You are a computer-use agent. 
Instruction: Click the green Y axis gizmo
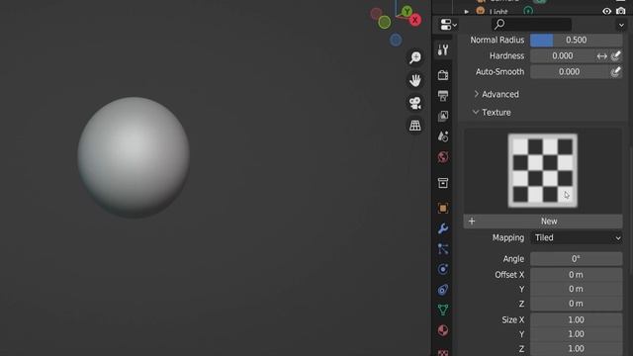(407, 11)
